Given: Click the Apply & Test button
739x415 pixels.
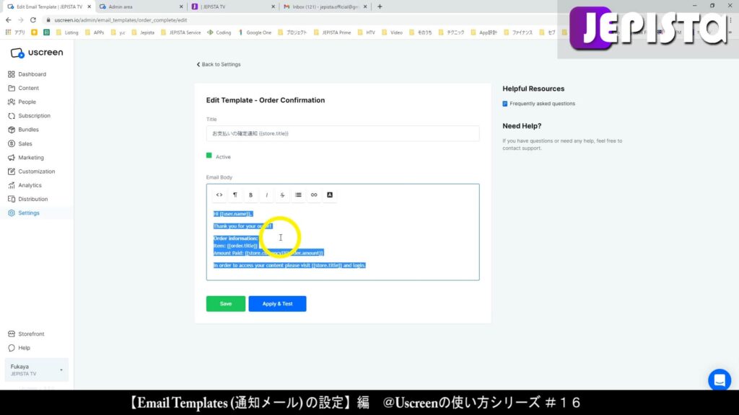Looking at the screenshot, I should tap(278, 304).
